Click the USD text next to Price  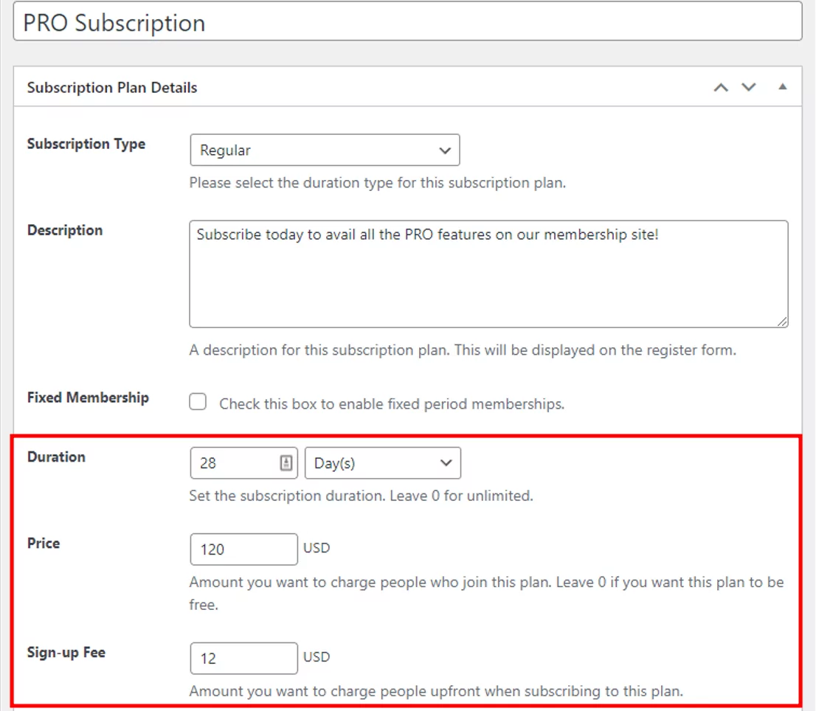(x=317, y=548)
